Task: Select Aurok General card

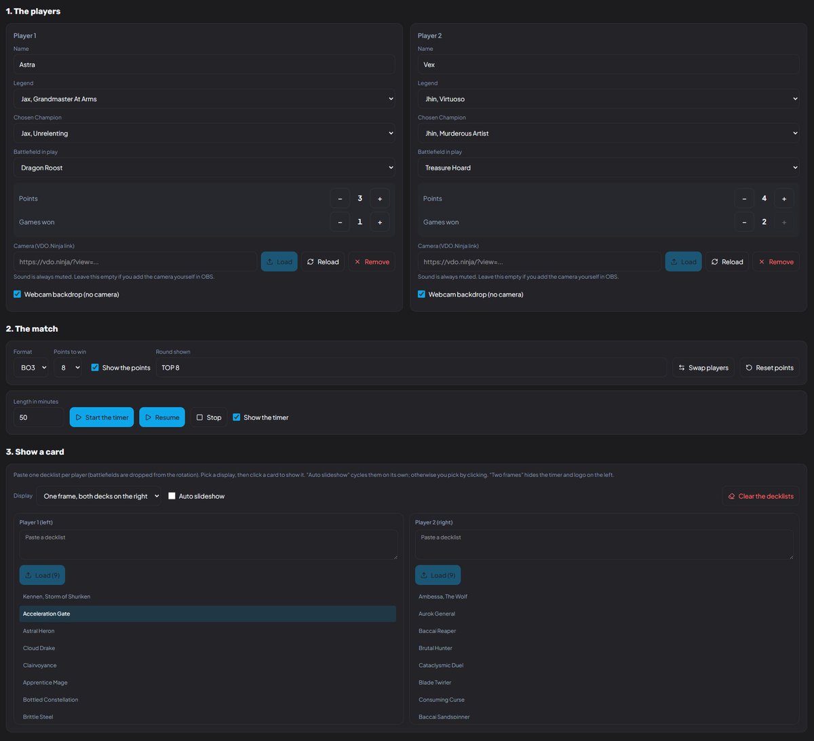Action: coord(604,613)
